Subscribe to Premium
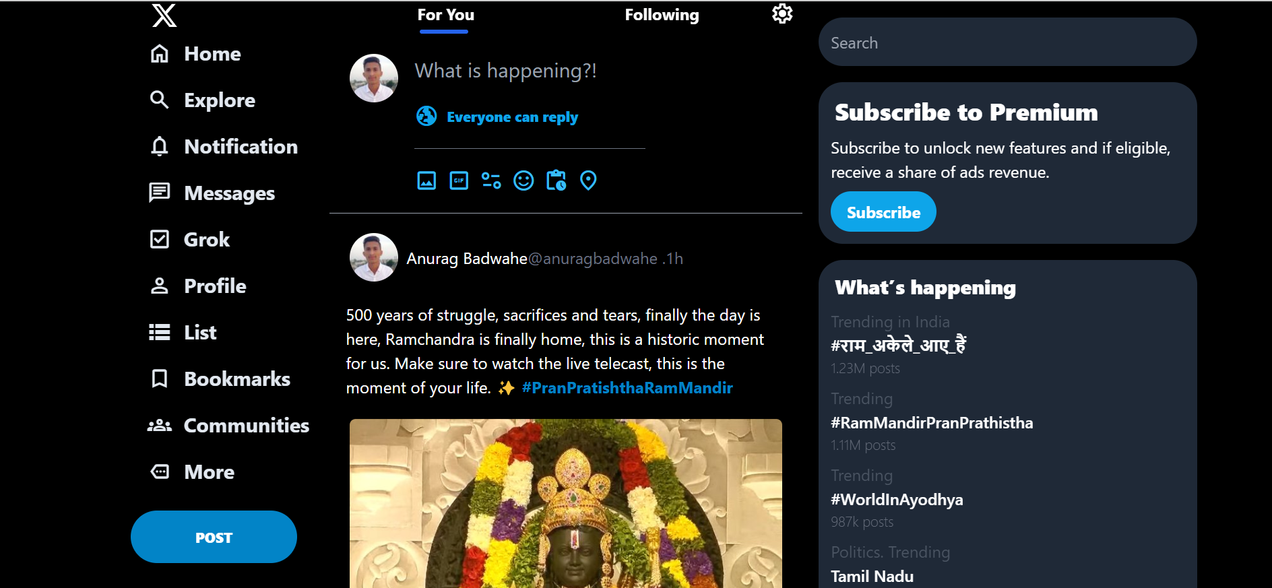The height and width of the screenshot is (588, 1272). (883, 212)
